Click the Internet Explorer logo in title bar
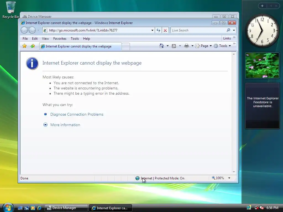283x212 pixels. (23, 23)
